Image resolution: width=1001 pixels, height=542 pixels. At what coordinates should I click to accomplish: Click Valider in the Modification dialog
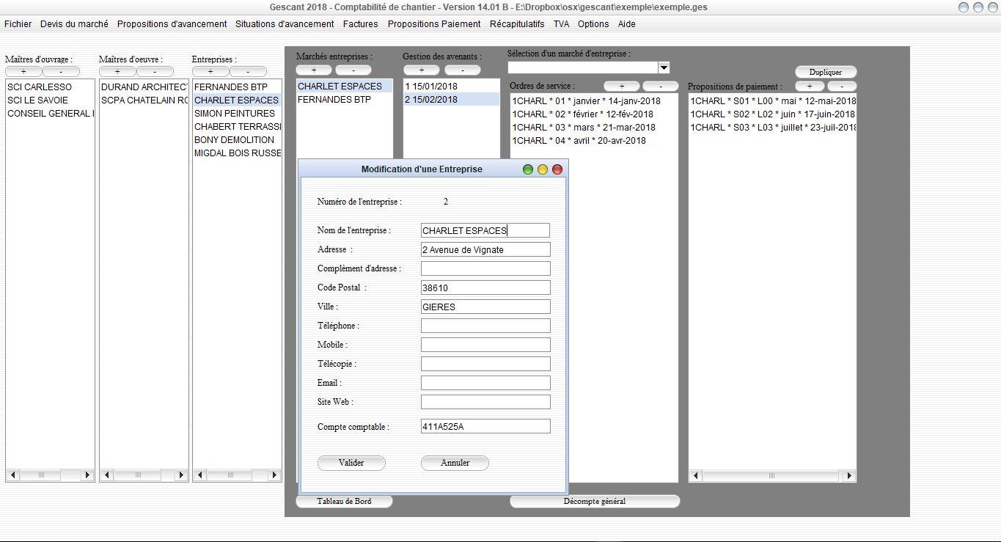(x=351, y=463)
